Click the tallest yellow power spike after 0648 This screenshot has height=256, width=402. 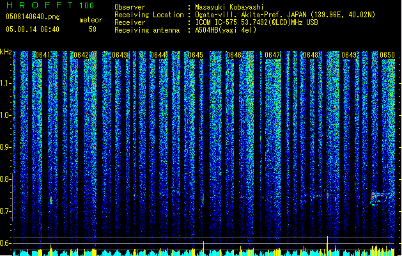(327, 246)
